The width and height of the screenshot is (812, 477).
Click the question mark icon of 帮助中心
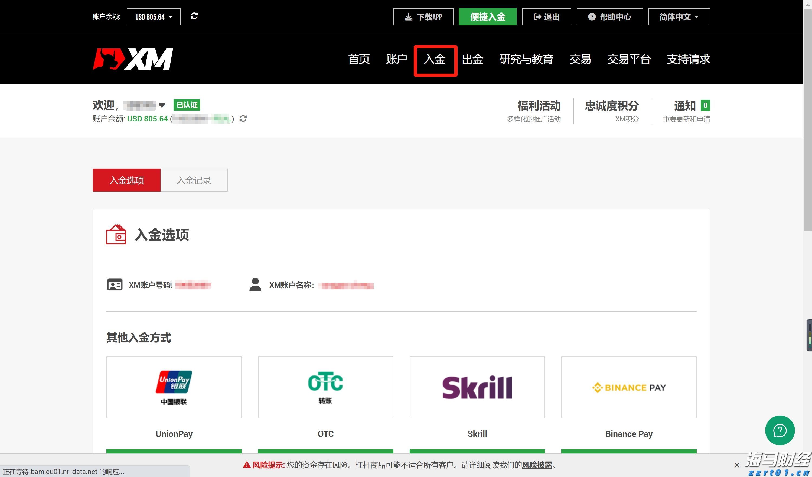click(592, 17)
